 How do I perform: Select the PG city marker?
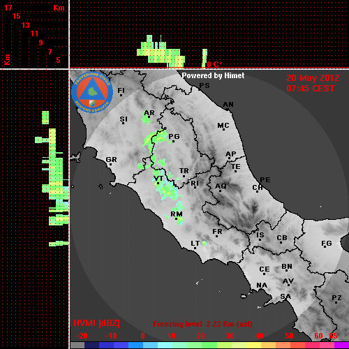point(173,141)
